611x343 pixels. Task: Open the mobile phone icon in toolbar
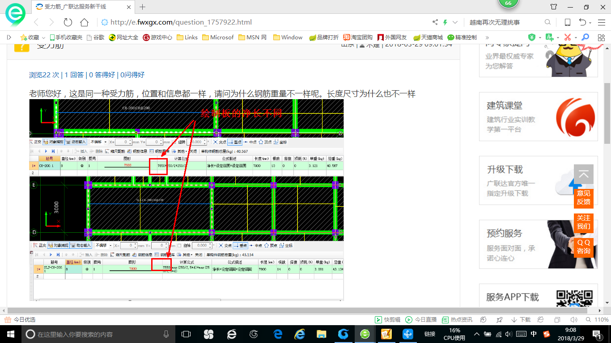(x=568, y=22)
